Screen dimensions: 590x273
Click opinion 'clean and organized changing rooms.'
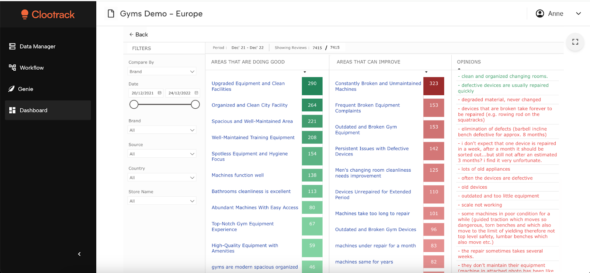[x=503, y=76]
